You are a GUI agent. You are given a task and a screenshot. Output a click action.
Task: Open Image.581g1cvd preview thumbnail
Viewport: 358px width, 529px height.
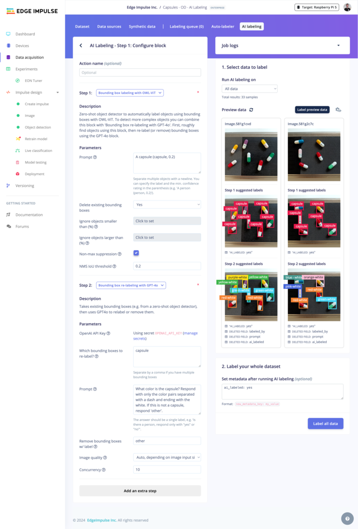(x=251, y=155)
